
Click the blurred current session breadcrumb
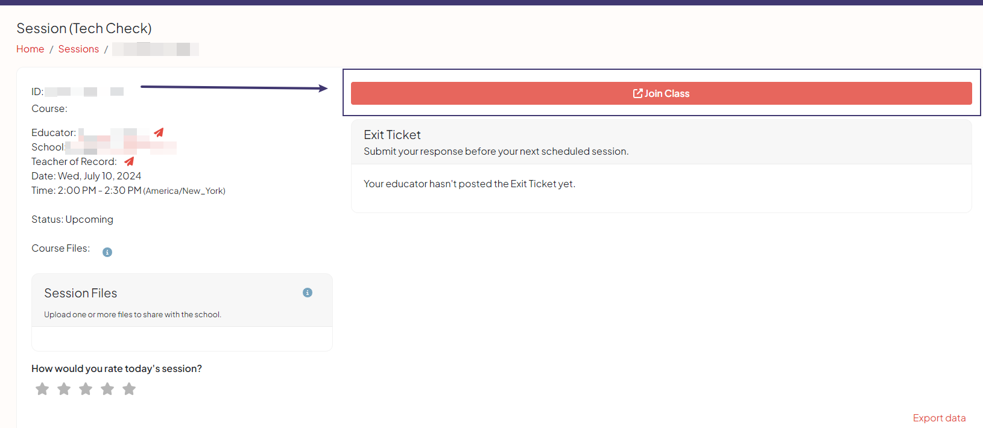point(156,49)
